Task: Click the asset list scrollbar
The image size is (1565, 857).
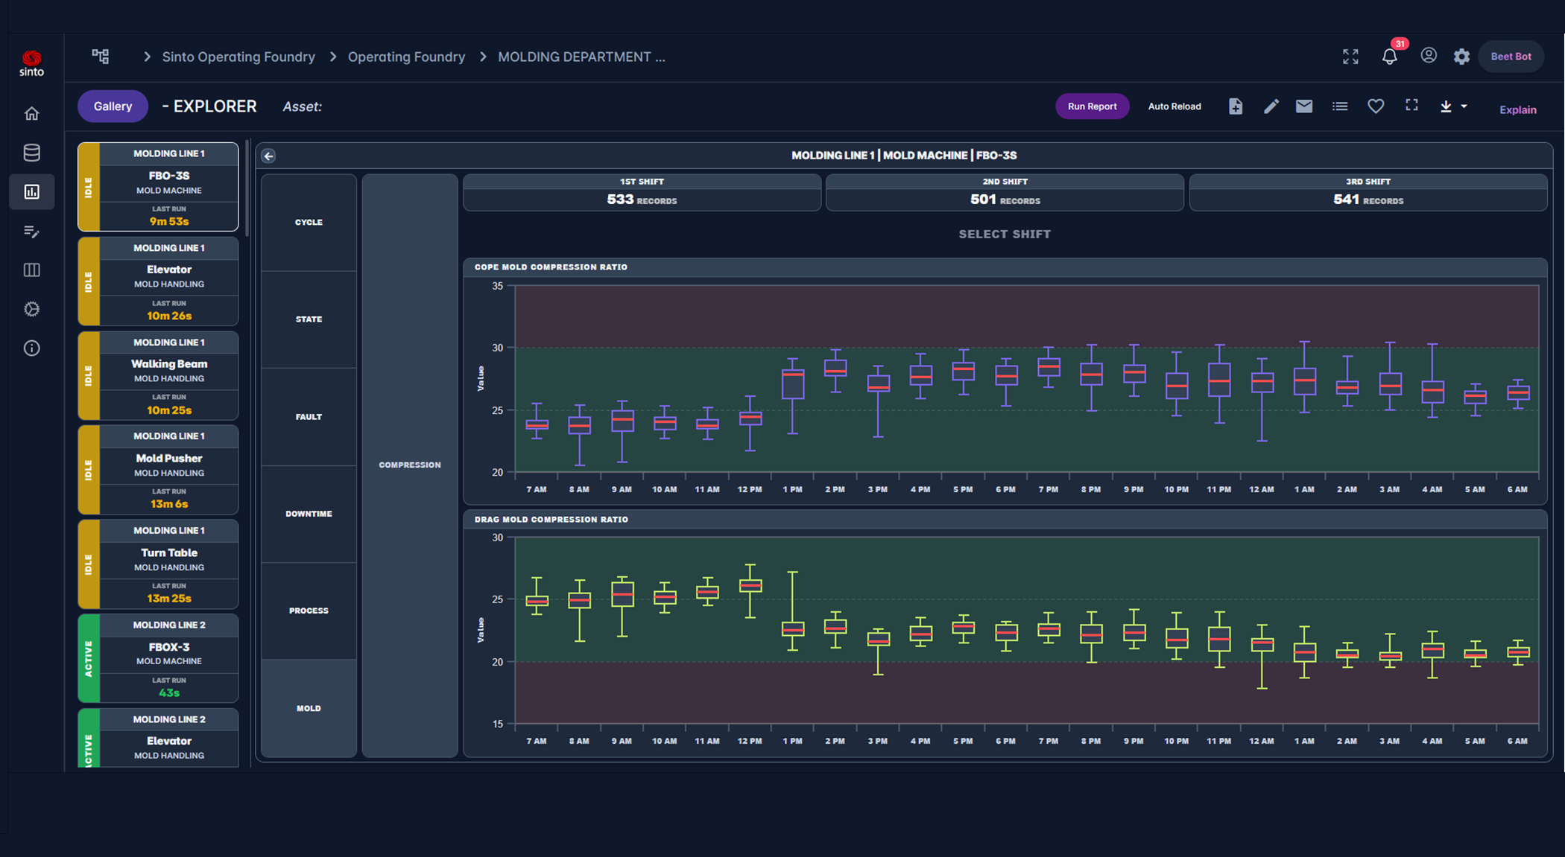Action: (x=247, y=188)
